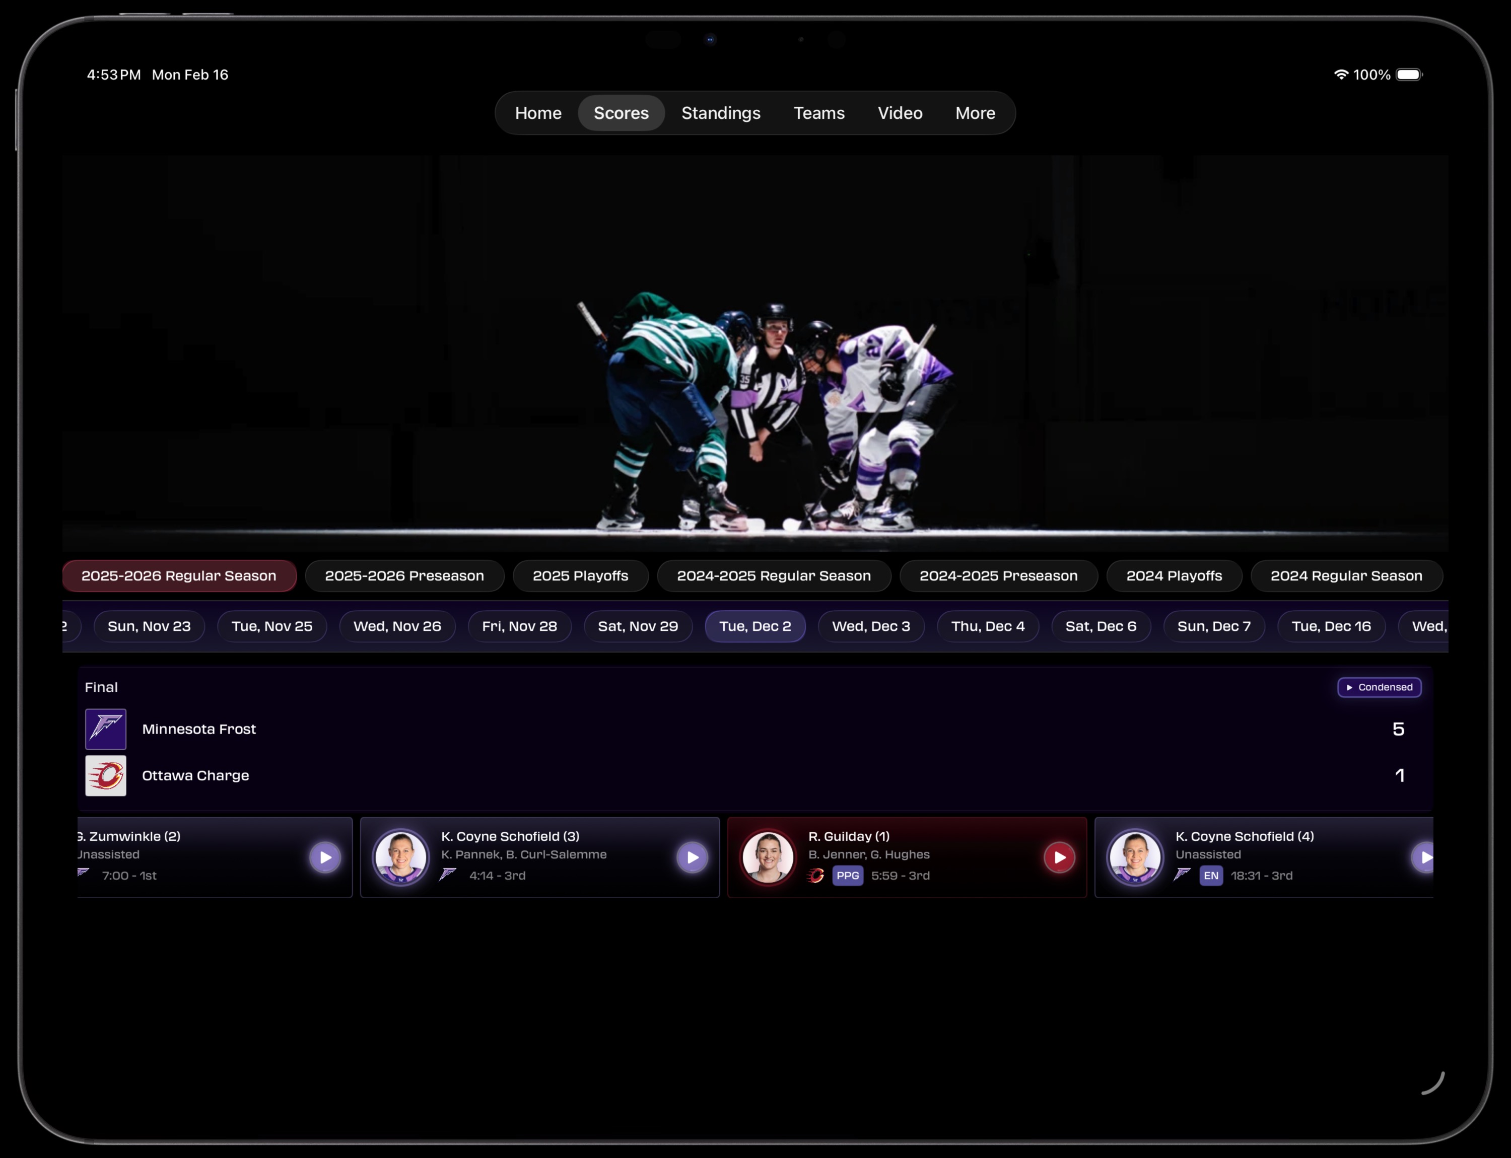
Task: Open the Video tab
Action: 899,113
